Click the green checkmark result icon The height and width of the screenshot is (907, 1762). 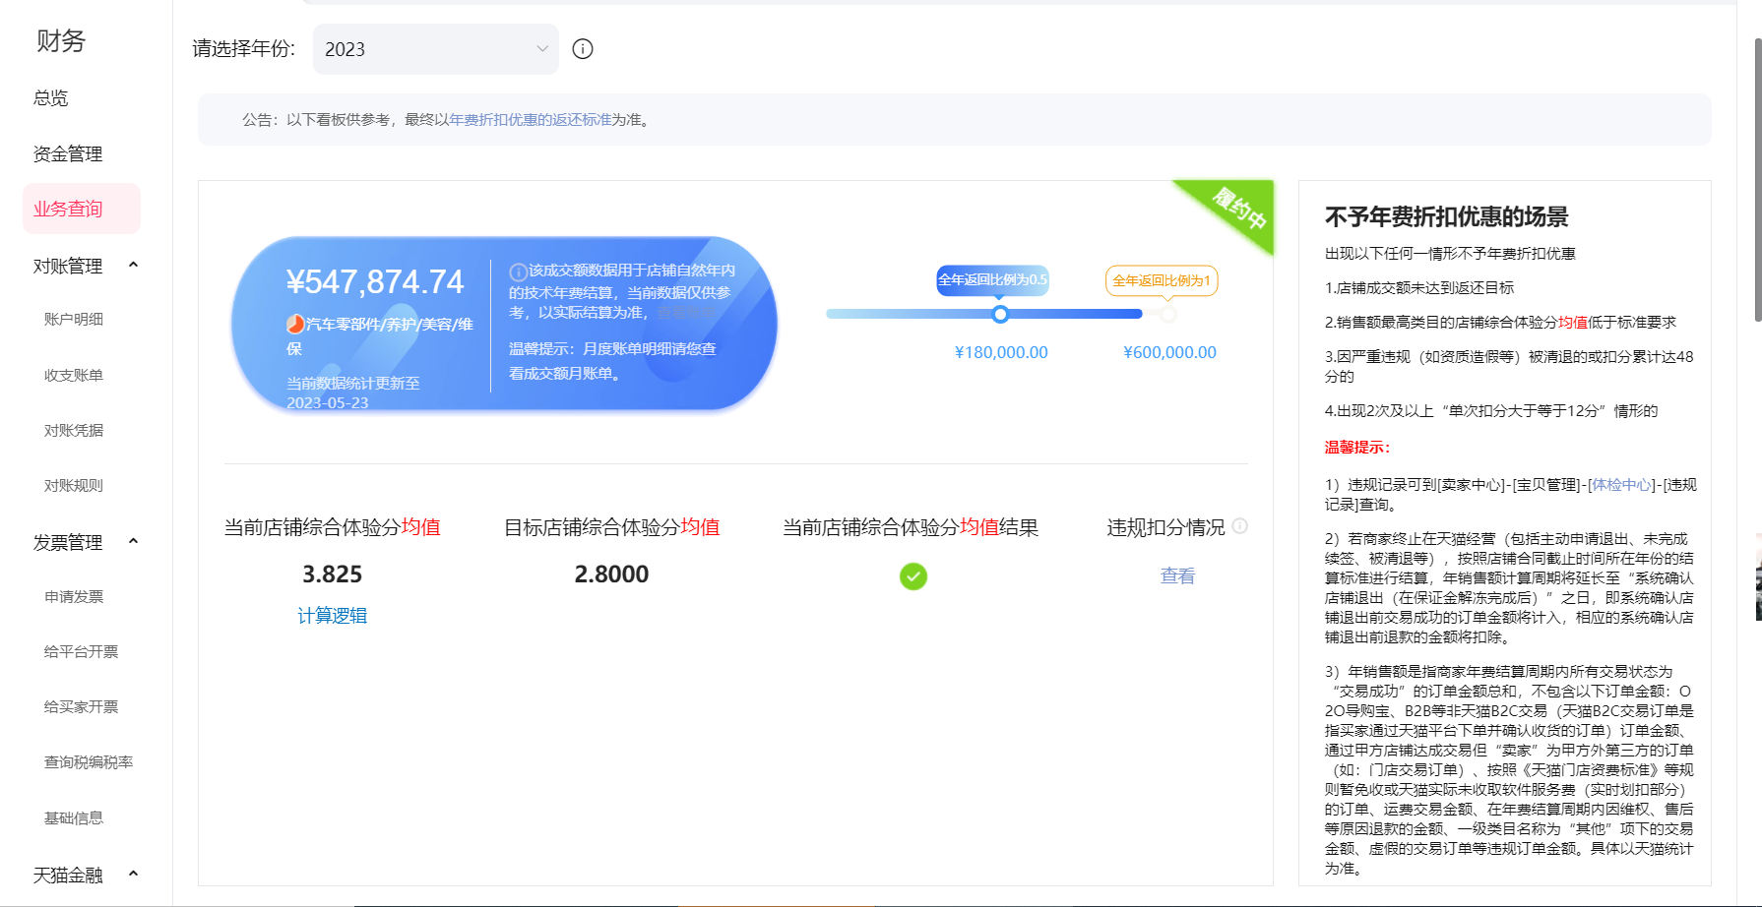click(x=913, y=576)
